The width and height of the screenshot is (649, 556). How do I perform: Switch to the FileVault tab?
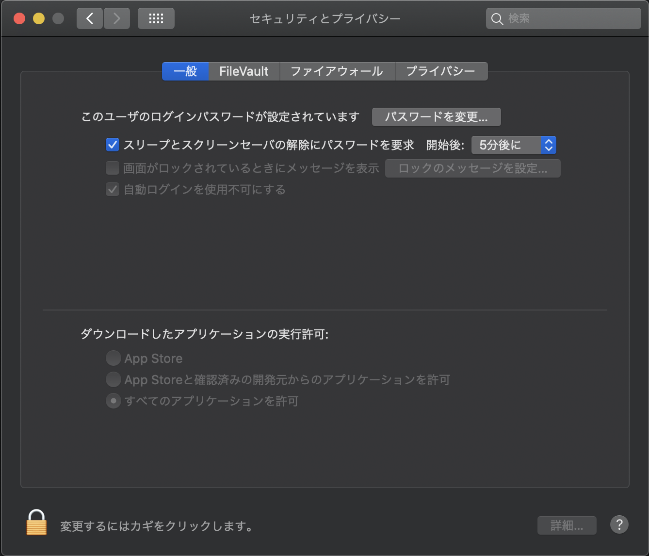(243, 71)
